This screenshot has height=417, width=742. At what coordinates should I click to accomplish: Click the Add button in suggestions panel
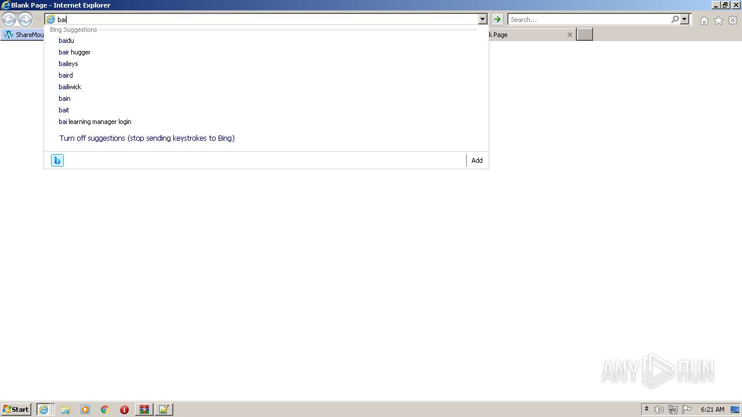point(477,160)
